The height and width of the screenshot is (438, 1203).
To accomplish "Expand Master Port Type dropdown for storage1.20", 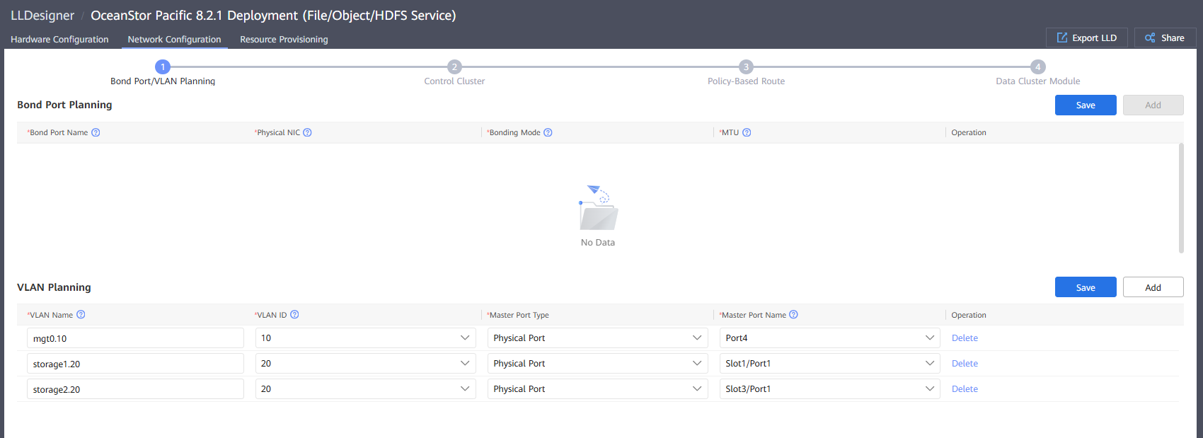I will pyautogui.click(x=597, y=364).
